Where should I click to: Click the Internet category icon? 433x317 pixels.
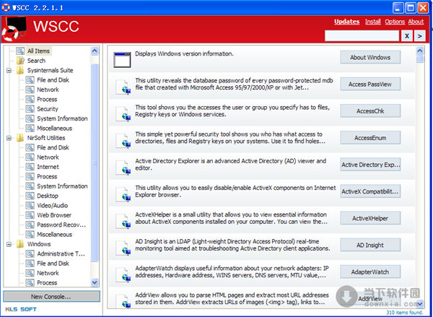[x=30, y=167]
